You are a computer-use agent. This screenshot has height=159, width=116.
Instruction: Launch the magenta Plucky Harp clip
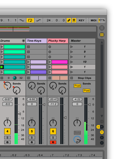tap(50, 62)
